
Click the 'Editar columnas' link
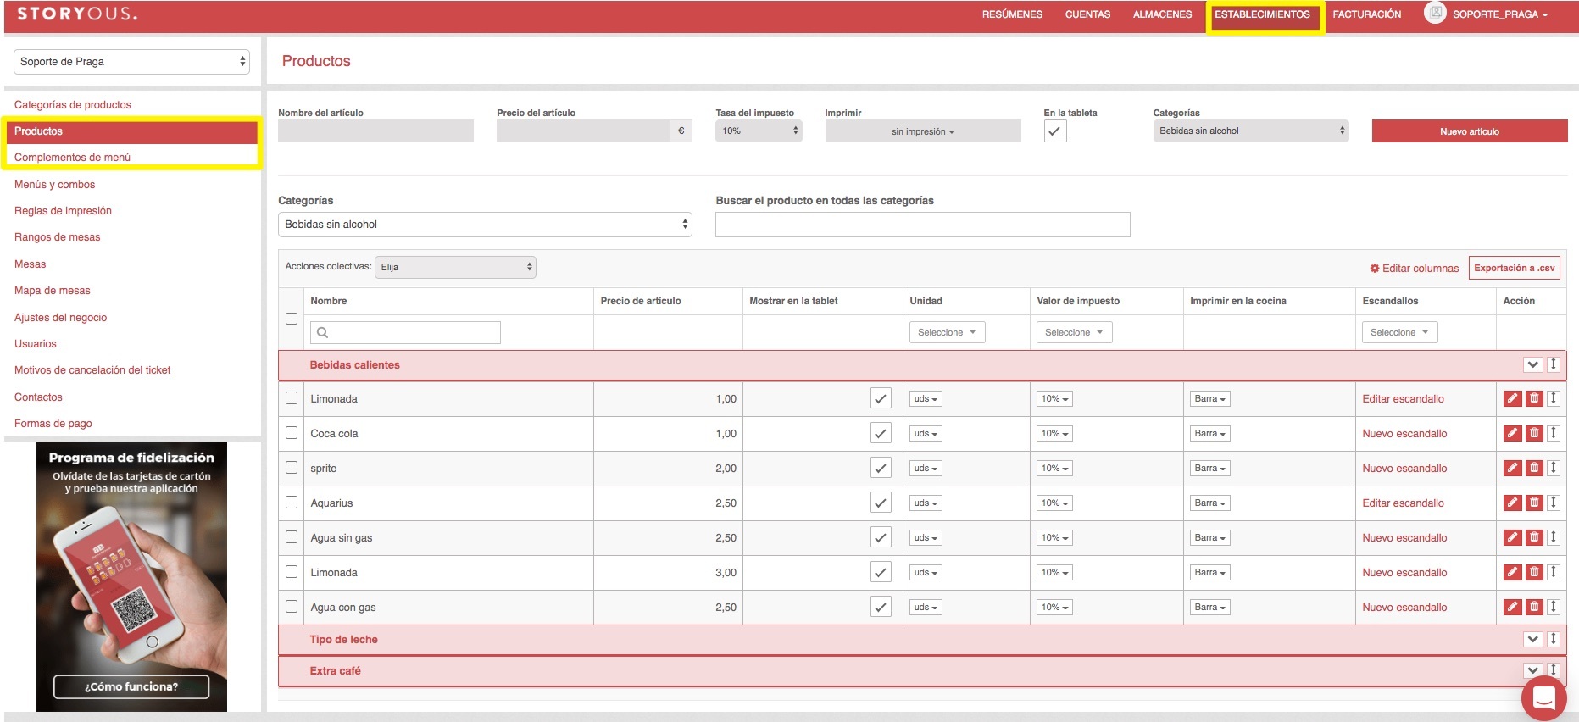coord(1414,268)
